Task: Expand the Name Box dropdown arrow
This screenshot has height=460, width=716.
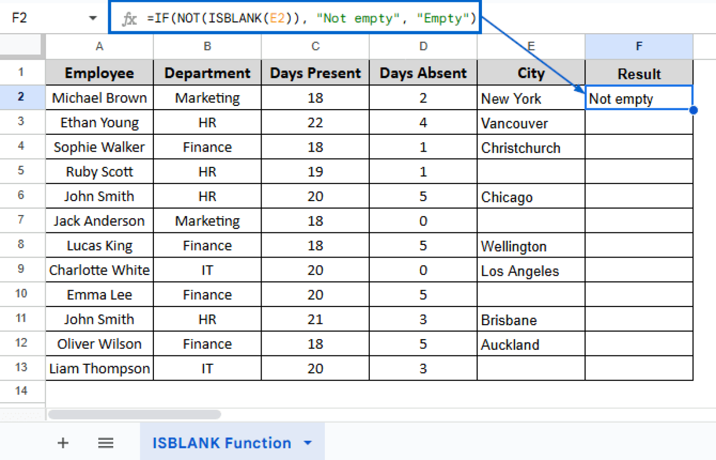Action: pyautogui.click(x=93, y=18)
